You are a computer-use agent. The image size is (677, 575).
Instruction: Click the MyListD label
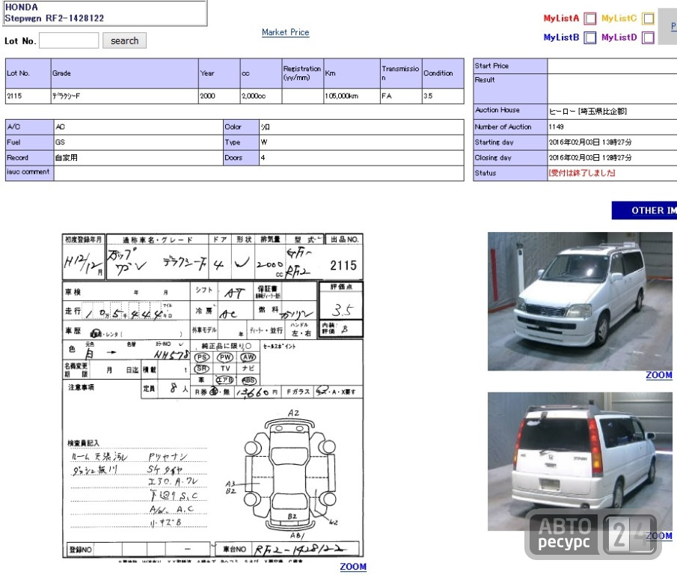(x=619, y=37)
